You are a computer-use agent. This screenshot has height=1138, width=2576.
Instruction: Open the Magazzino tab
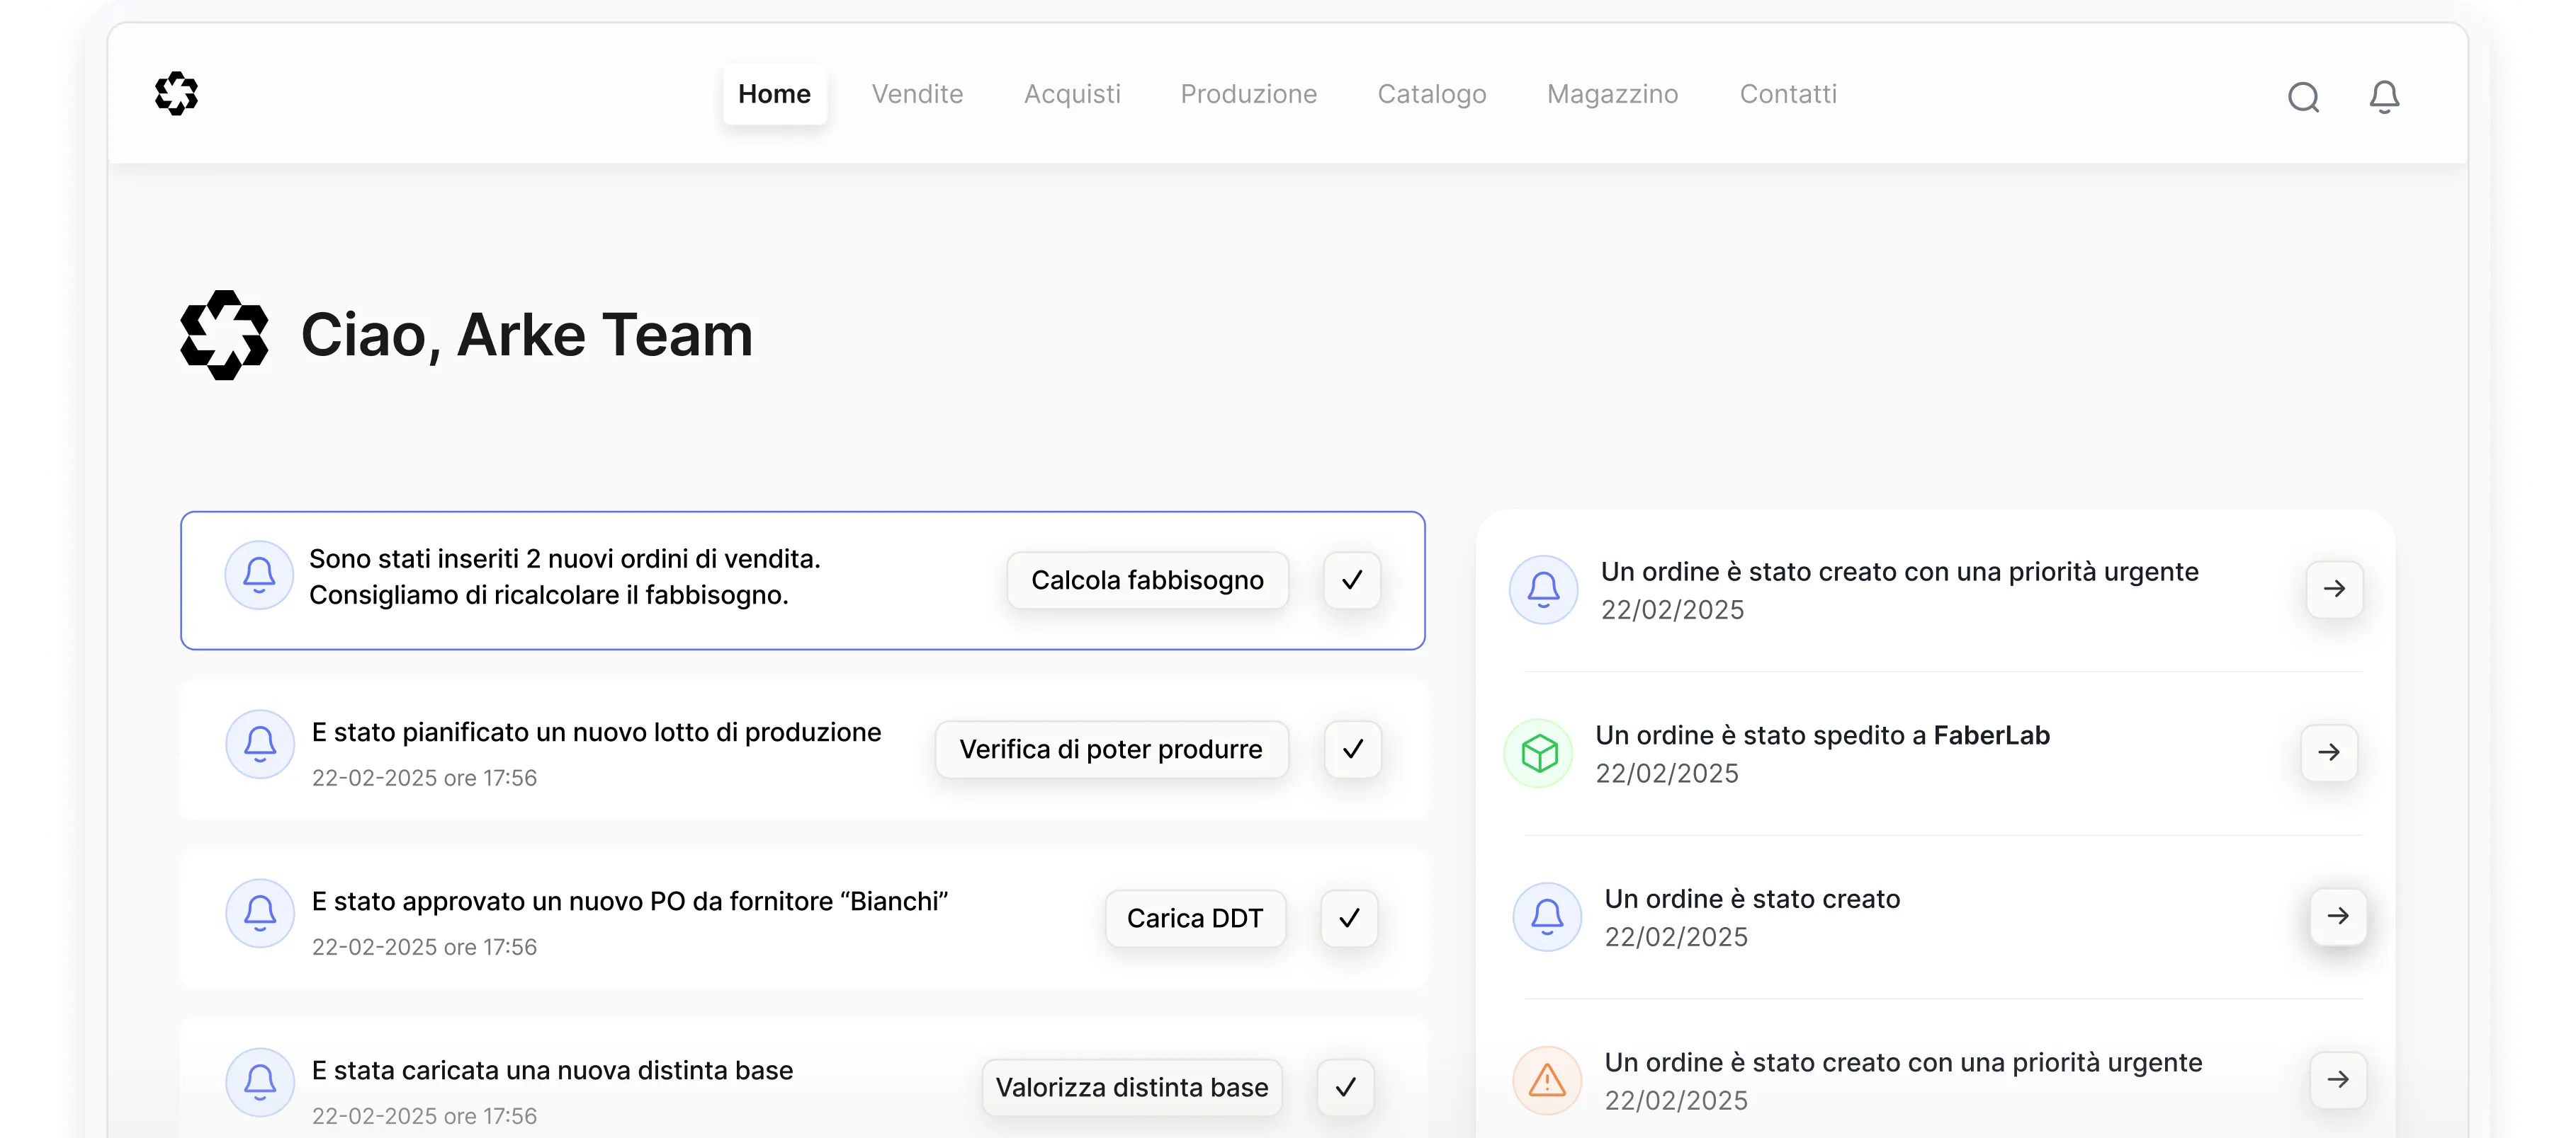(x=1612, y=94)
